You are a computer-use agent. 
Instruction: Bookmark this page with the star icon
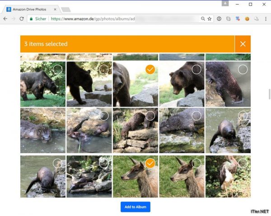coord(210,19)
